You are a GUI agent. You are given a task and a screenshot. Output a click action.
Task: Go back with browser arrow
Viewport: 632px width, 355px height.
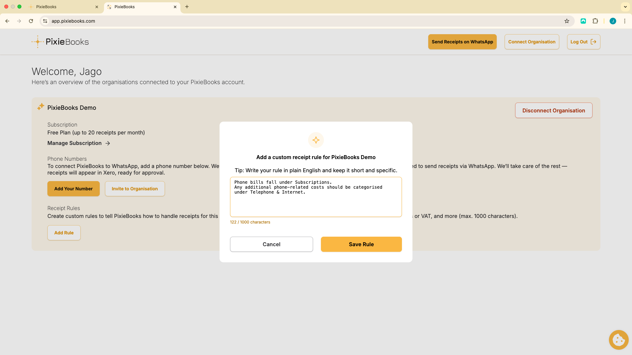7,21
